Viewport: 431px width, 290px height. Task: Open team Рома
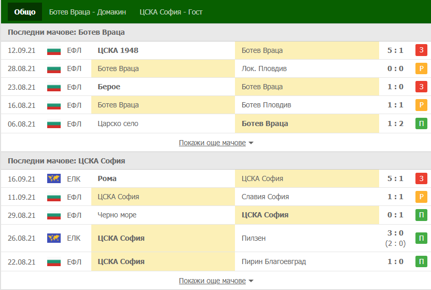point(107,178)
